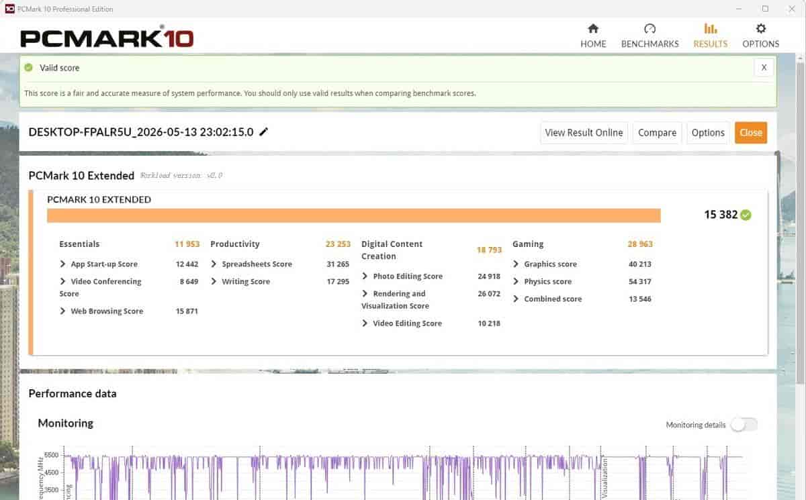
Task: Click the monitoring frequency chart
Action: click(x=403, y=473)
